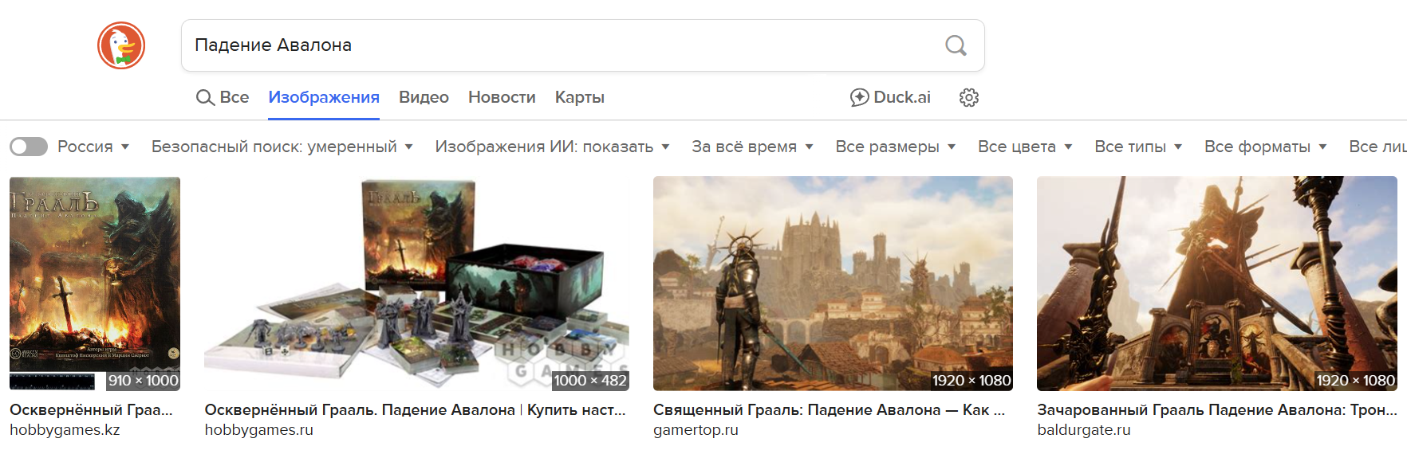Open the settings gear icon
Viewport: 1407px width, 454px height.
[969, 97]
